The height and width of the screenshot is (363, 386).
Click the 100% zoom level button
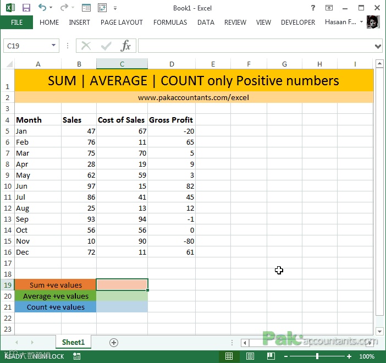click(x=367, y=356)
